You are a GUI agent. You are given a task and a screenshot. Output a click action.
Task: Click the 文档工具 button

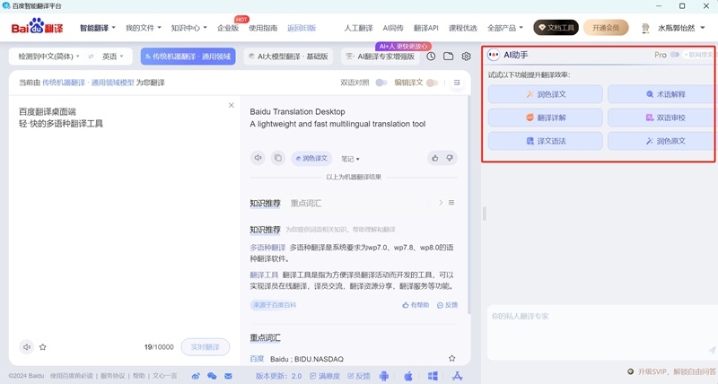pos(556,28)
